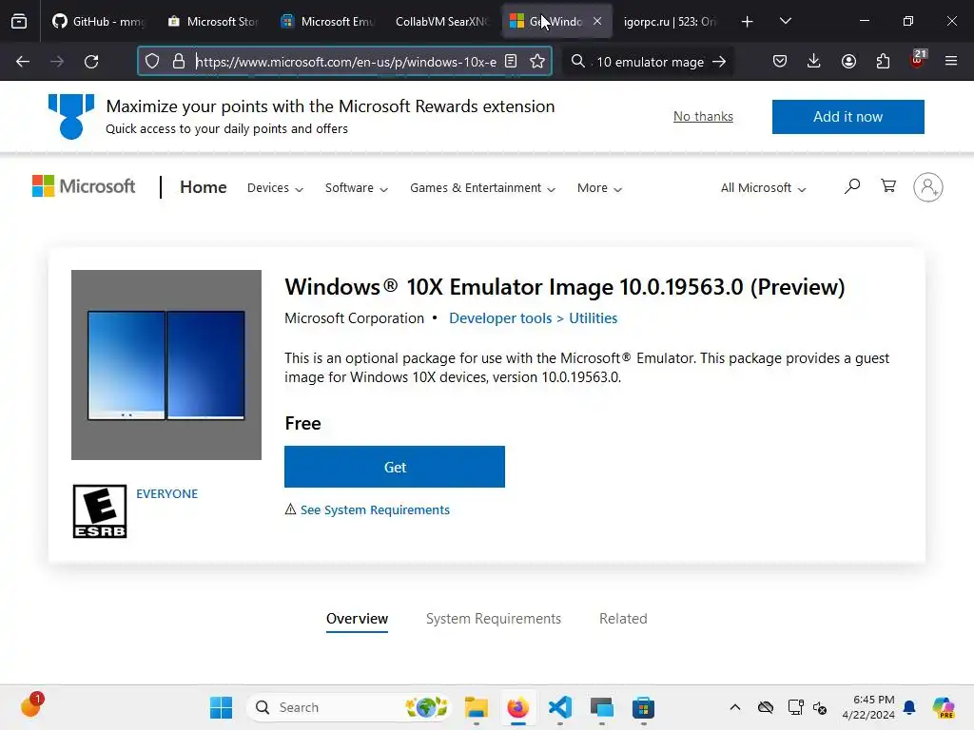
Task: Click the address bar URL field
Action: click(x=345, y=62)
